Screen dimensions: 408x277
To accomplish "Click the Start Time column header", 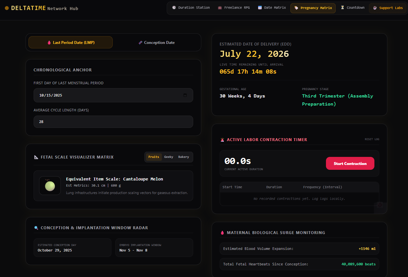I will (232, 187).
